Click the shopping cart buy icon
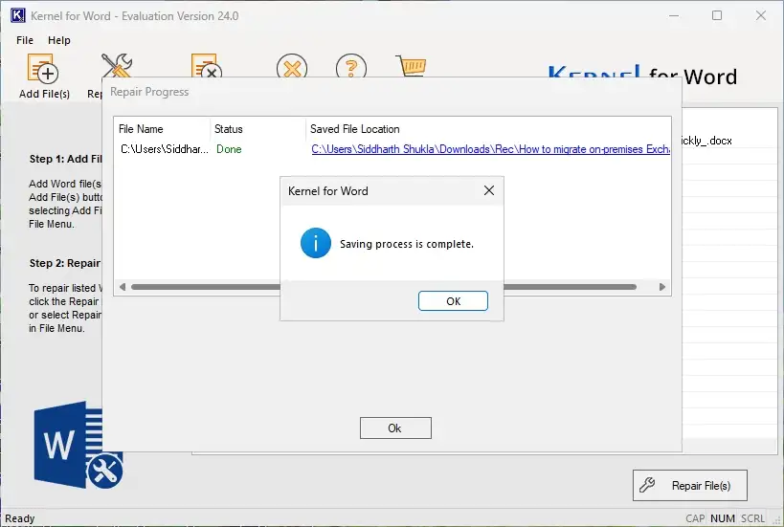 (412, 65)
